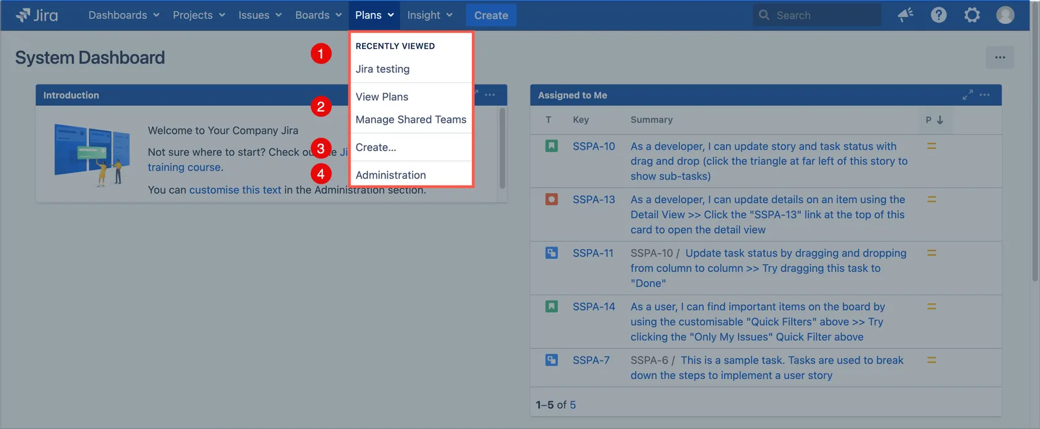Open the Jira logo home link
Screen dimensions: 1040x429
coord(37,15)
